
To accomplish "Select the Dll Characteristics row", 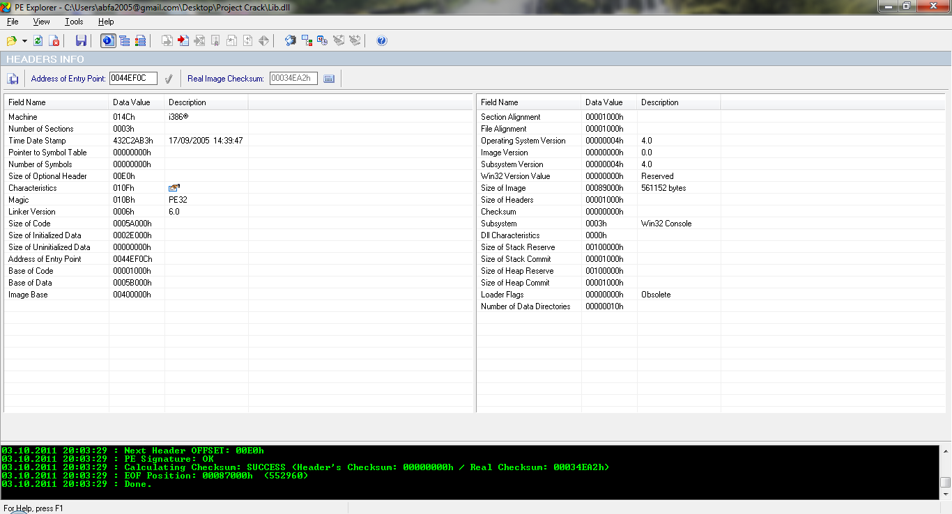I will click(x=711, y=235).
